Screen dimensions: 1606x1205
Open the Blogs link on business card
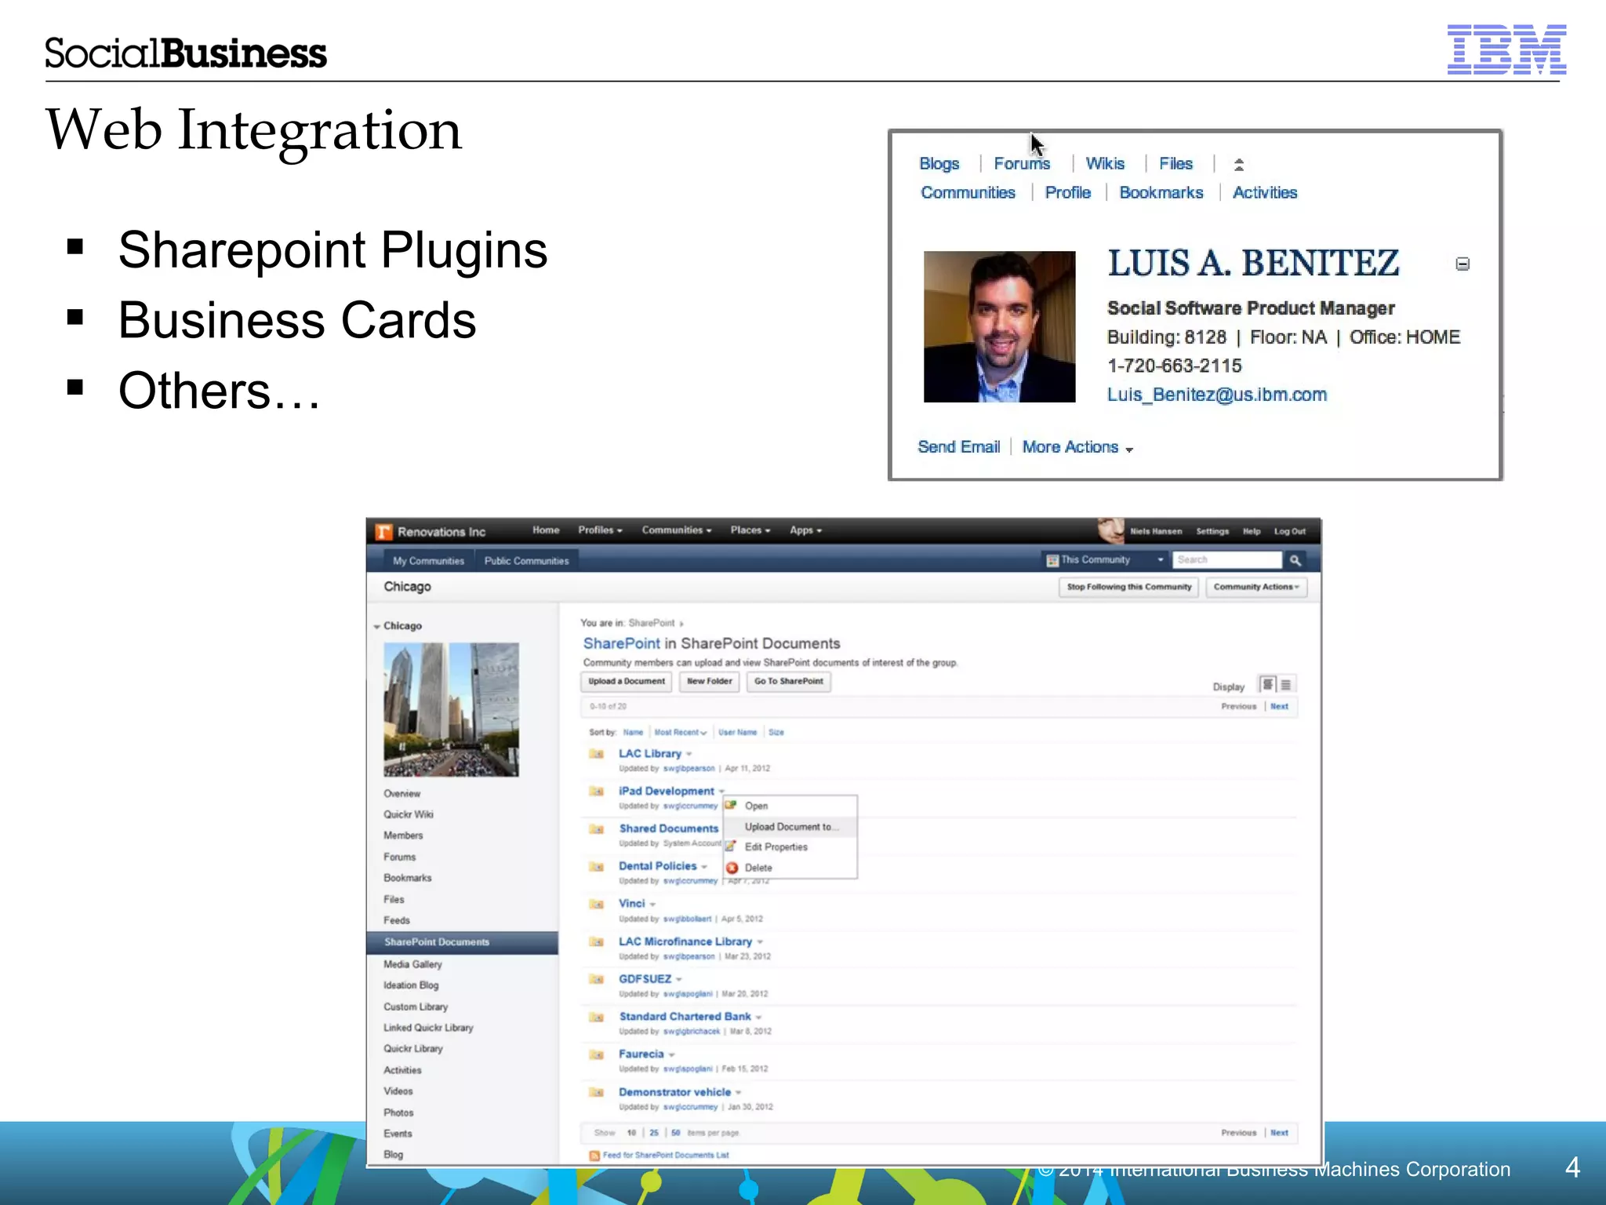coord(939,164)
